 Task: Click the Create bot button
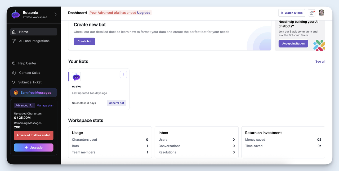point(84,41)
